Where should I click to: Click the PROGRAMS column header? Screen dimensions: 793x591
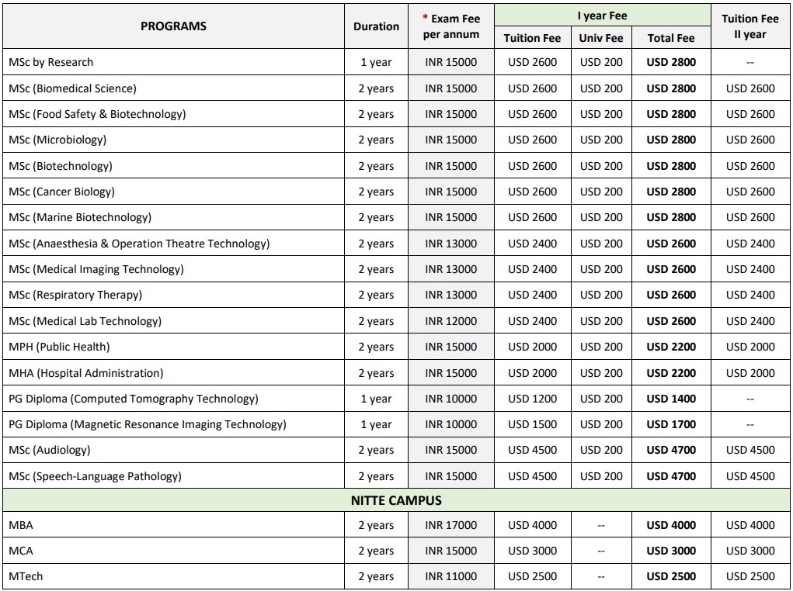tap(173, 26)
